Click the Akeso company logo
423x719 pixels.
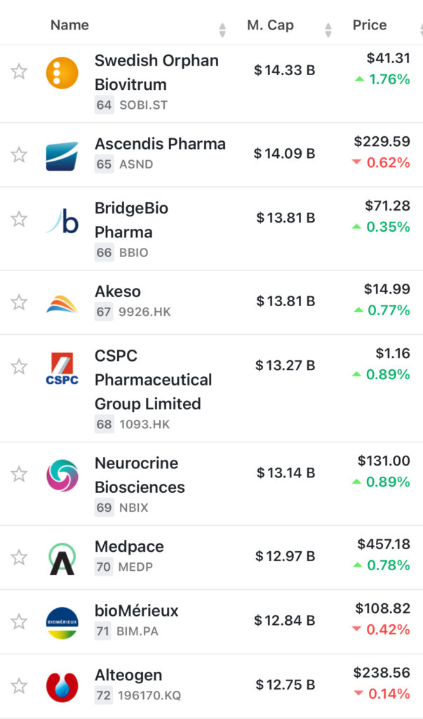coord(62,303)
